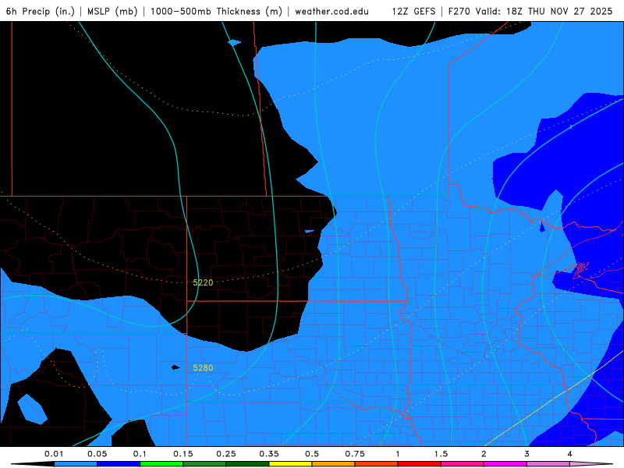Select the red 1 inch legend swatch

(x=420, y=464)
